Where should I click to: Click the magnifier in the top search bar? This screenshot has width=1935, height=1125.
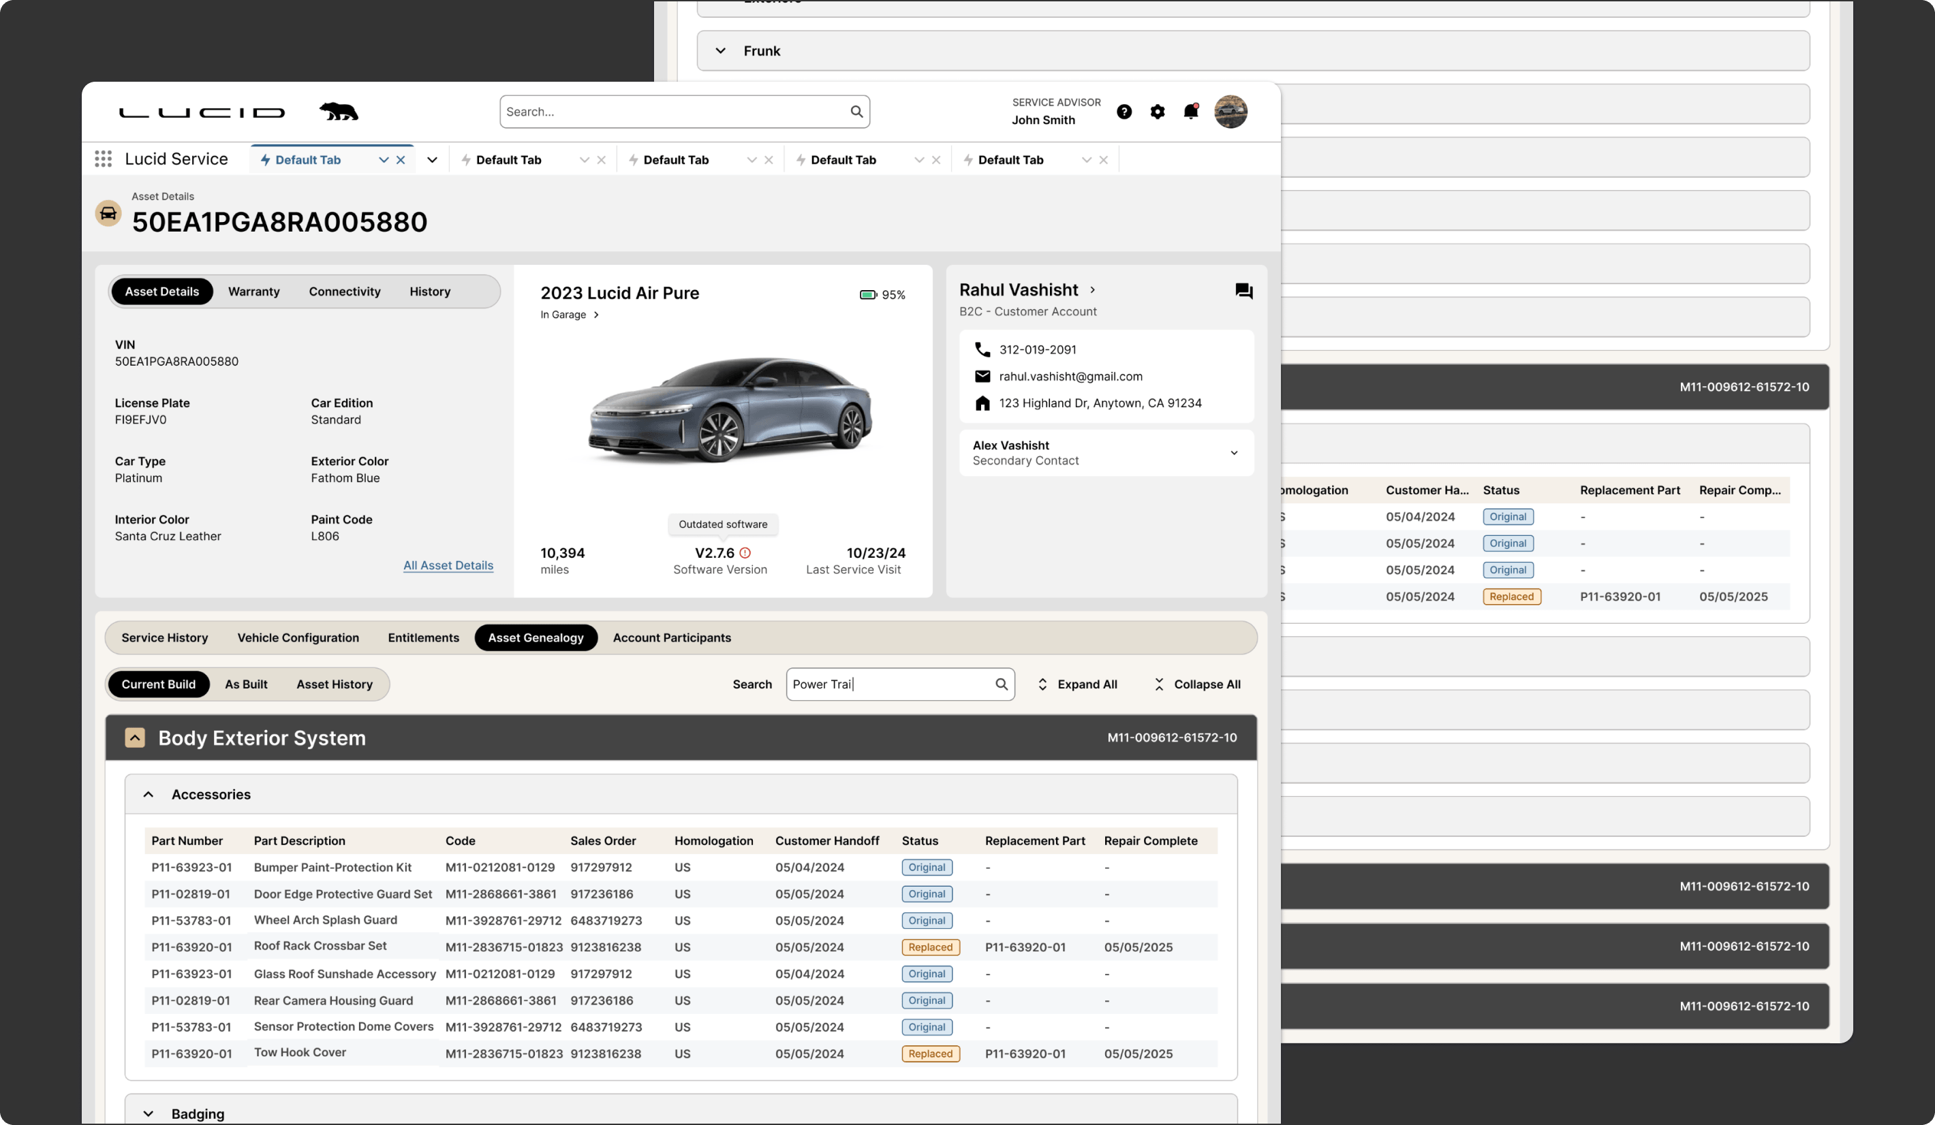856,112
